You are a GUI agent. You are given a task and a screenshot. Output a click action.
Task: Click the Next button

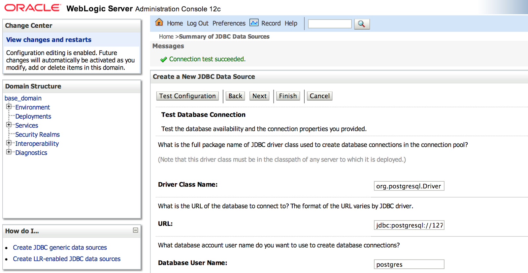(259, 96)
